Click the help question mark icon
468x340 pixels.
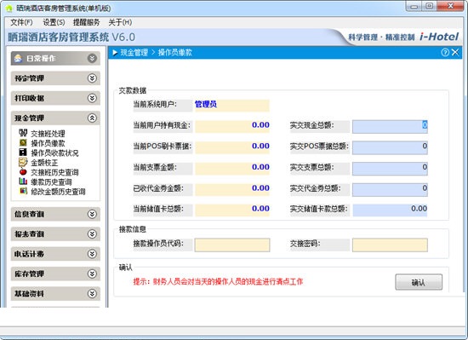tap(445, 53)
